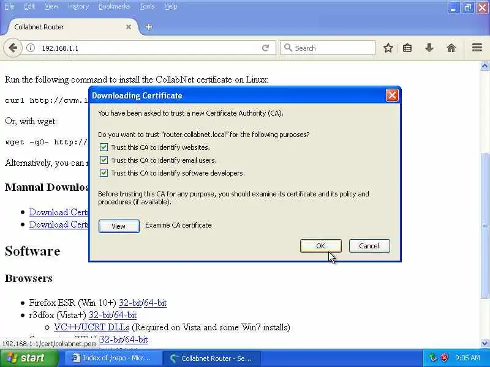Open the Tools menu
The height and width of the screenshot is (367, 490).
[x=147, y=6]
